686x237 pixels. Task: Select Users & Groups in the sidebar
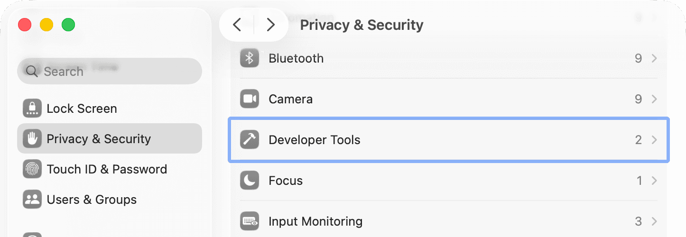pos(92,200)
